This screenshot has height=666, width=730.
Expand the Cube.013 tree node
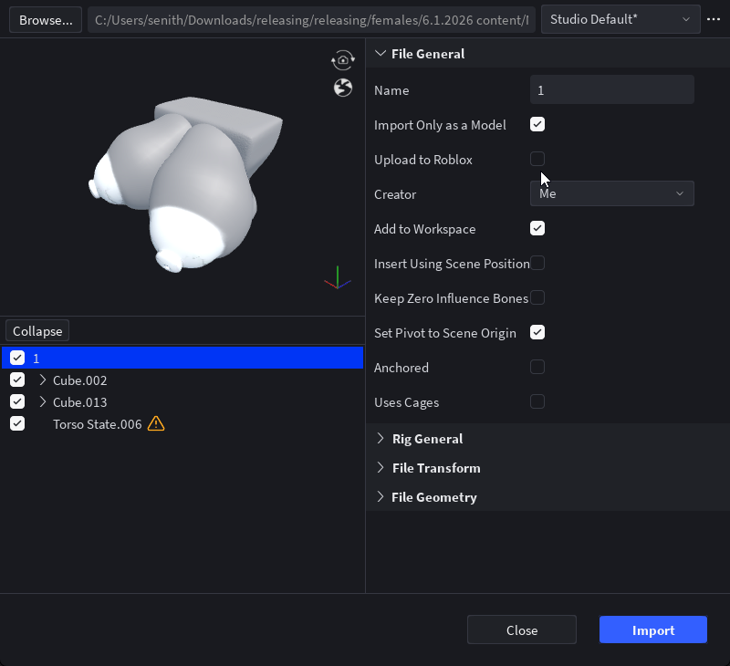43,401
